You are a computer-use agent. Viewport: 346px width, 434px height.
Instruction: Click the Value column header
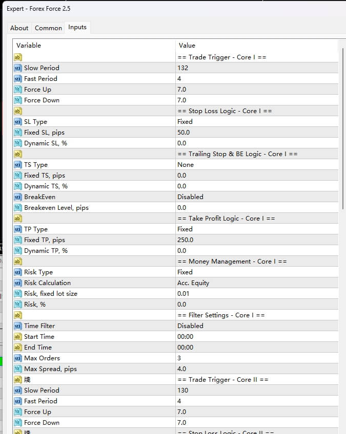[257, 46]
